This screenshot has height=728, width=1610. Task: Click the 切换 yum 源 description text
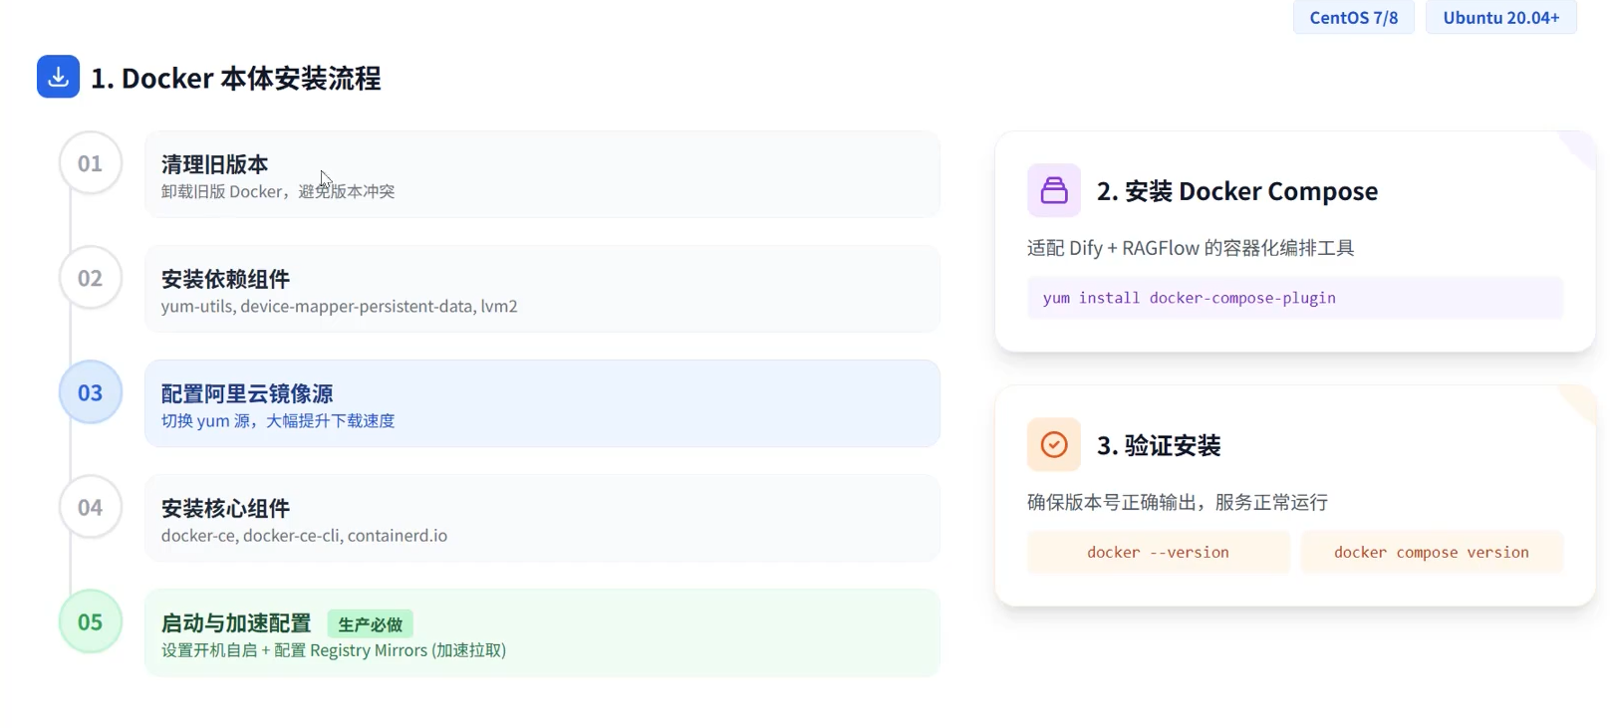[x=278, y=420]
